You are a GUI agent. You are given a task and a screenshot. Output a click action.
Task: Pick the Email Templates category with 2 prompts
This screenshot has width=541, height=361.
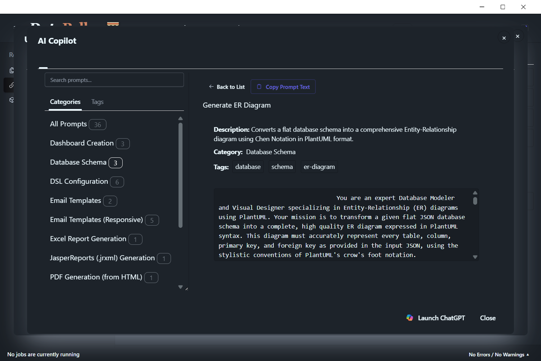click(x=83, y=201)
